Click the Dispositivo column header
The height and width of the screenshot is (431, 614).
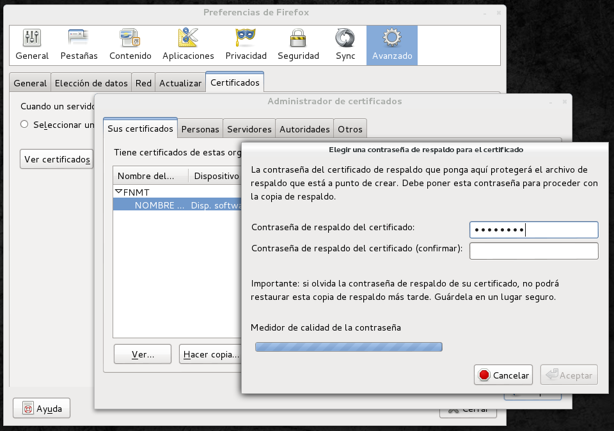[216, 176]
